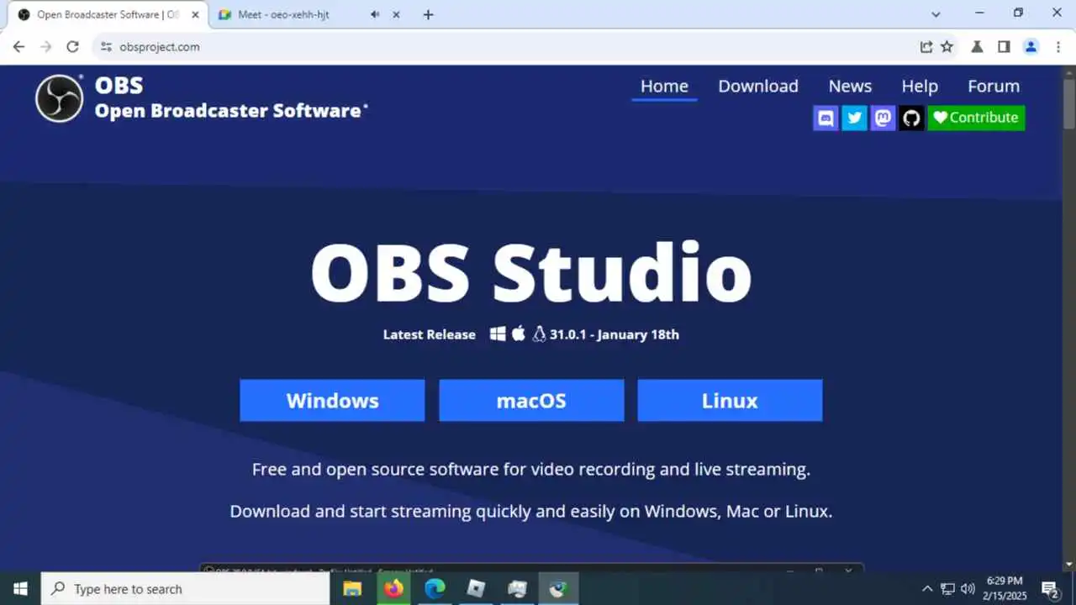Open the Mastodon social icon
This screenshot has height=605, width=1076.
pyautogui.click(x=883, y=118)
